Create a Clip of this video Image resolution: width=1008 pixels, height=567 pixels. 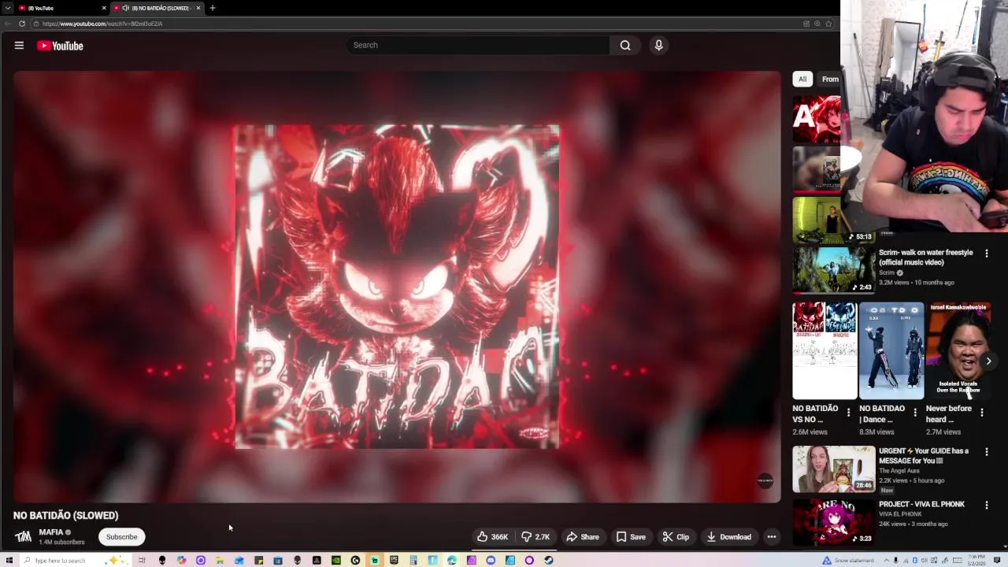[676, 537]
